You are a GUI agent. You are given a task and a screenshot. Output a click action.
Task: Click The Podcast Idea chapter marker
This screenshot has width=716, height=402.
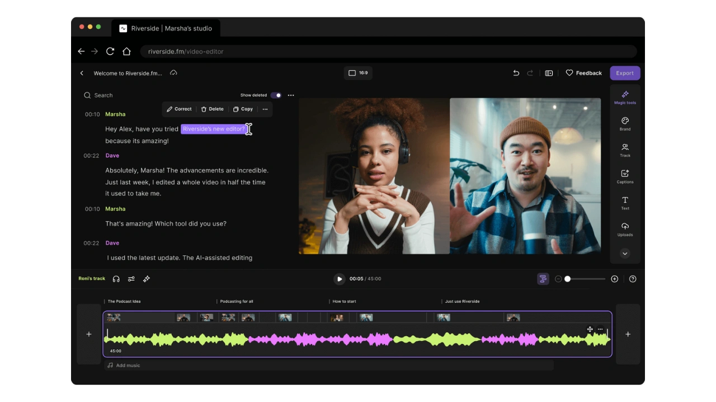124,301
